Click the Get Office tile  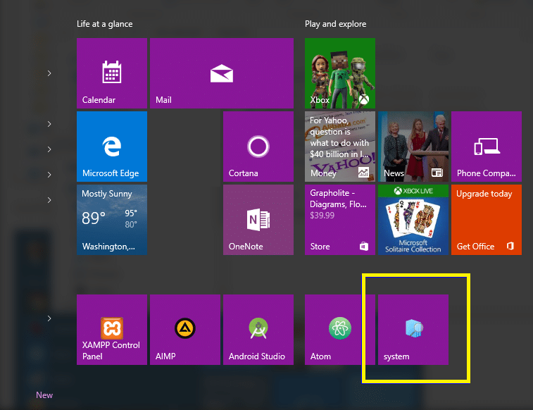pyautogui.click(x=487, y=220)
